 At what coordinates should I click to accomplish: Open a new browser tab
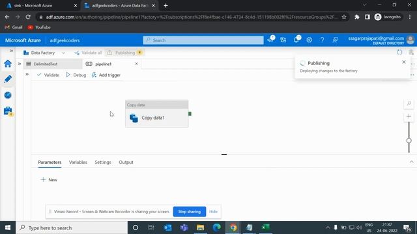point(165,6)
